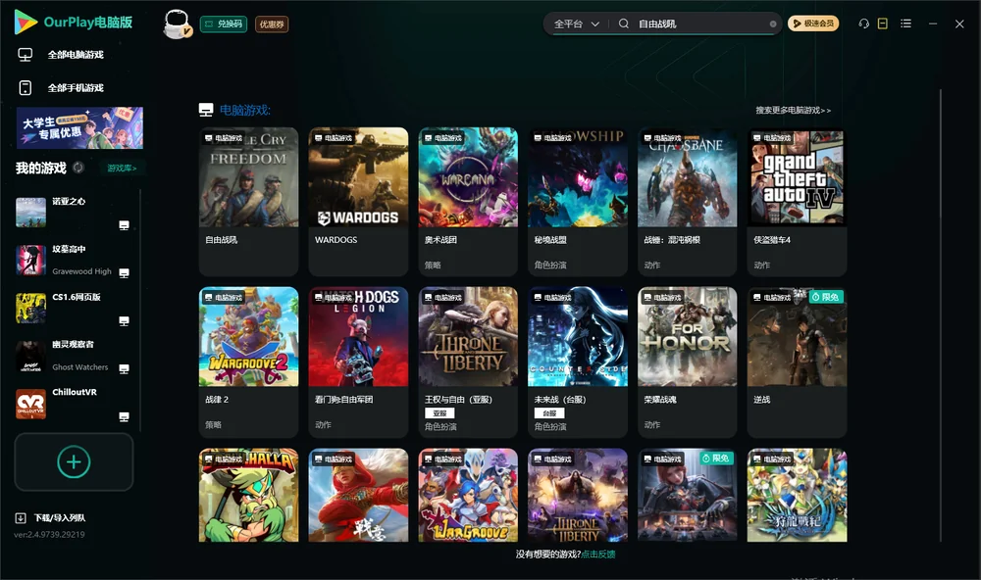Click the 兑换码 redeem code button
Screen dimensions: 981x580
[x=224, y=24]
